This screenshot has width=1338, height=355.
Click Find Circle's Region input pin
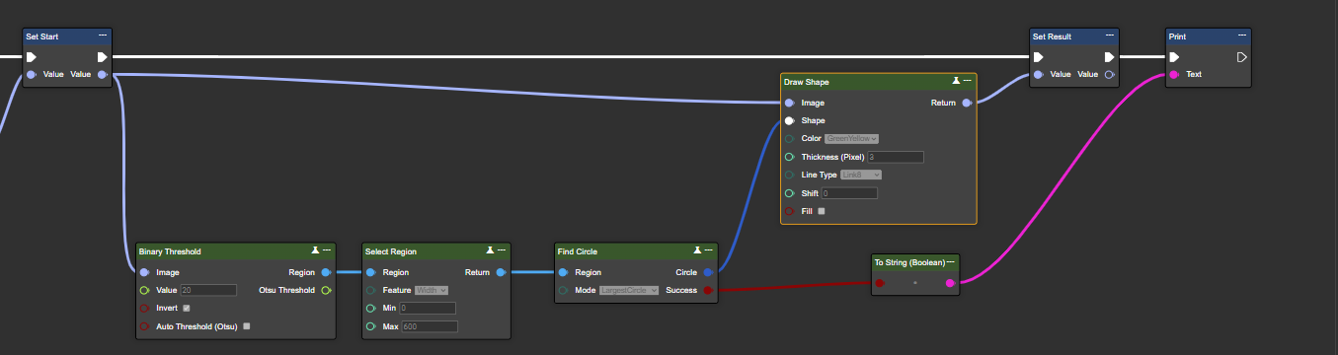[x=563, y=272]
